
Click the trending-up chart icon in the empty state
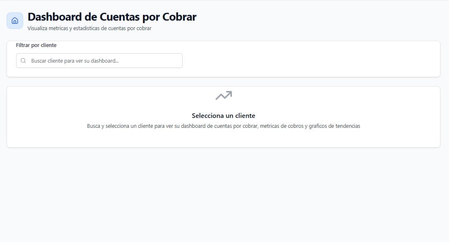point(223,95)
